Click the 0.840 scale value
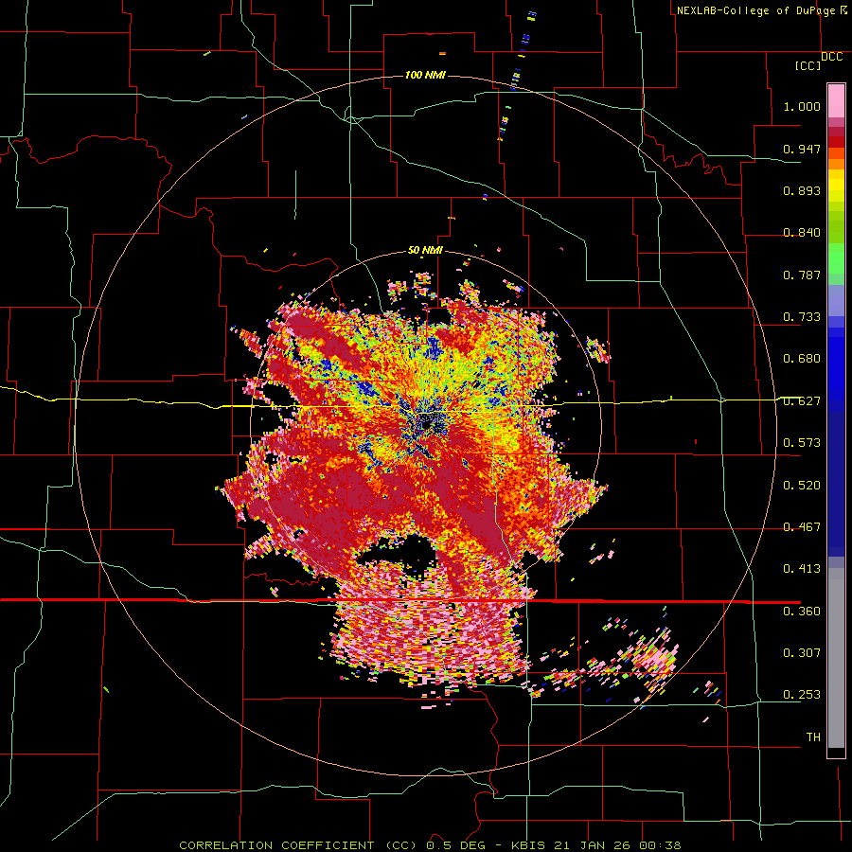Image resolution: width=852 pixels, height=852 pixels. [802, 233]
